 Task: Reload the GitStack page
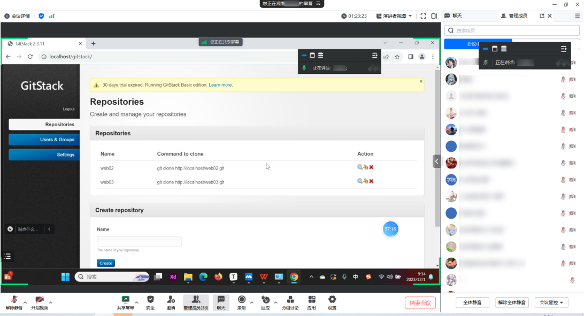[30, 57]
